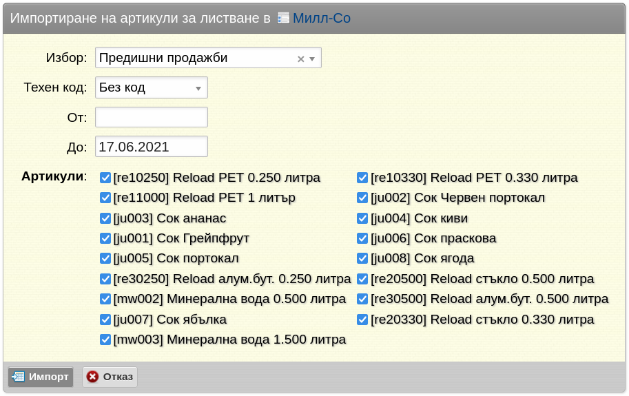Toggle [ju006] Сок праскова checkbox
The width and height of the screenshot is (629, 396).
(362, 238)
